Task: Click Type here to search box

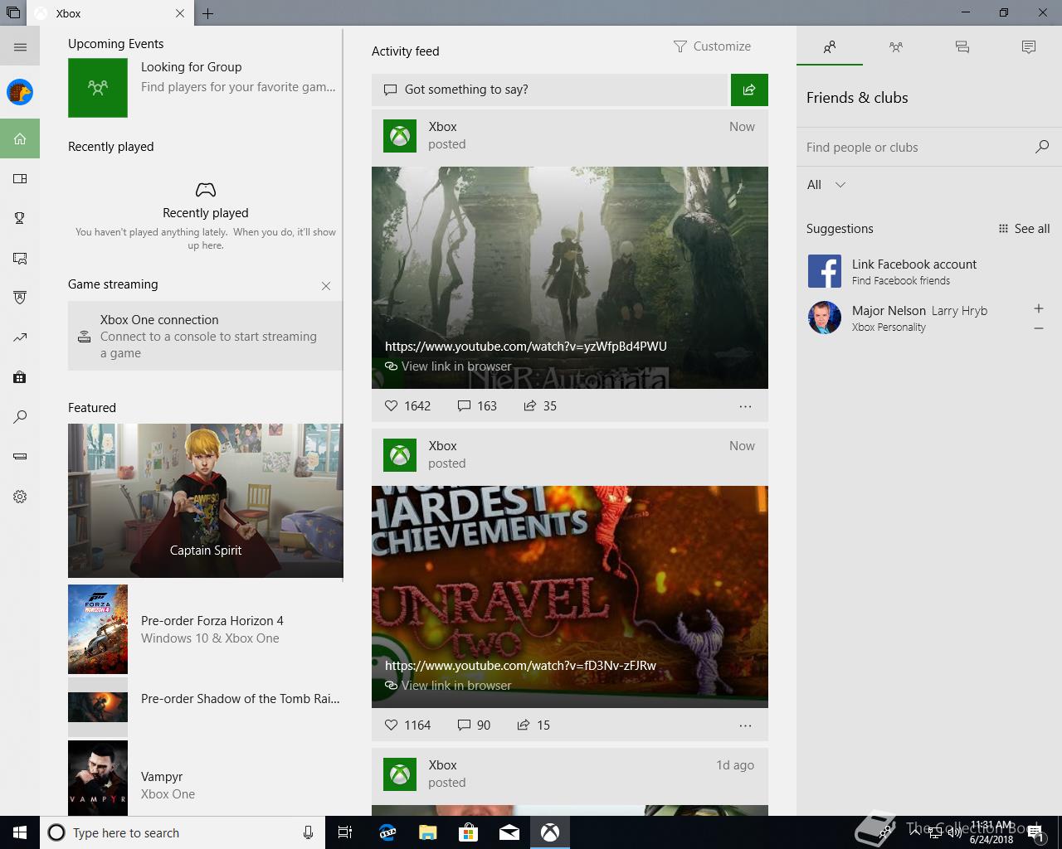Action: click(x=183, y=832)
